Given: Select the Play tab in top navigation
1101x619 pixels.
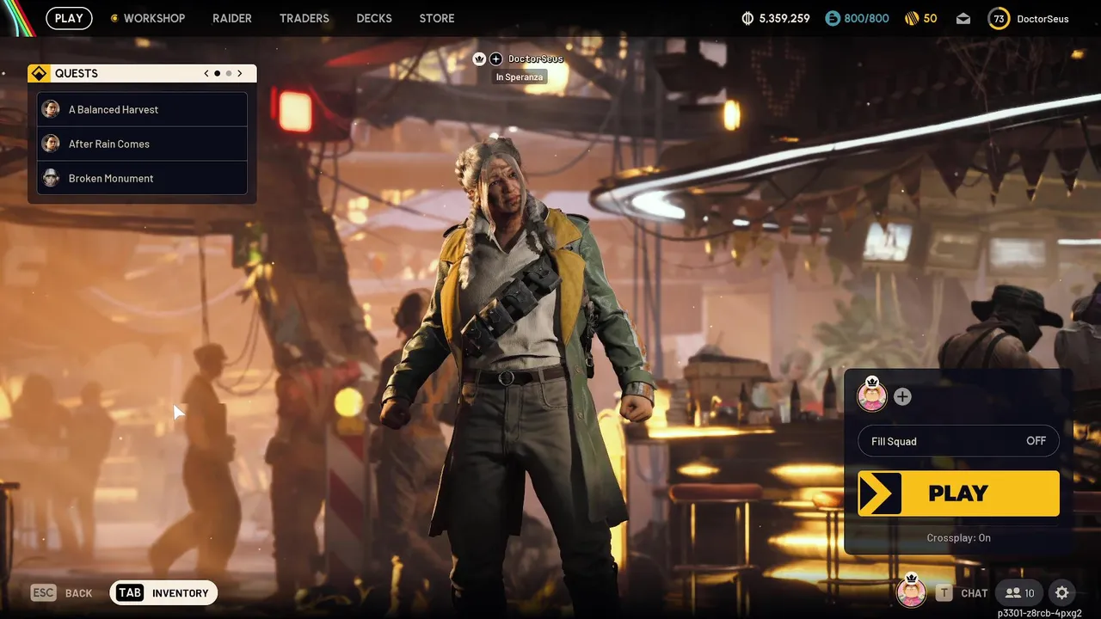Looking at the screenshot, I should tap(69, 18).
